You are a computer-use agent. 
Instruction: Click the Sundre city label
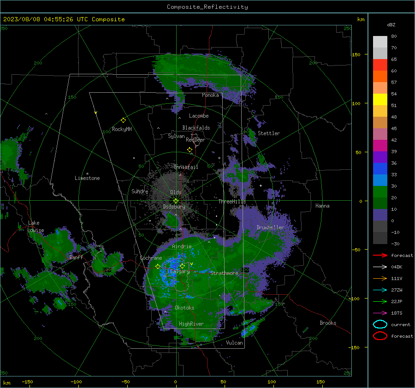point(140,191)
